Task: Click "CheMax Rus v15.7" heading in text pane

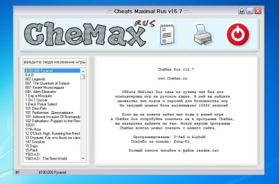Action: pos(176,69)
